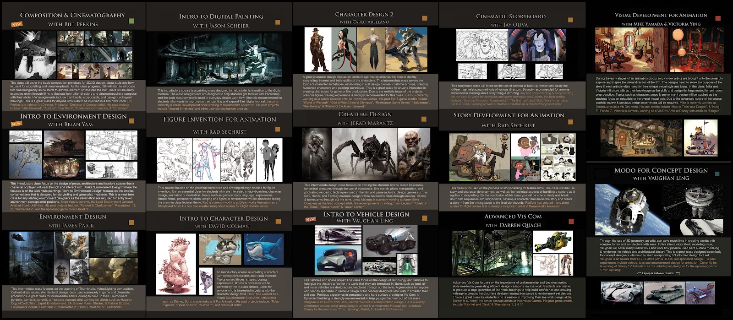Select the Modo for Concept Design heading
This screenshot has width=733, height=320.
pos(661,170)
